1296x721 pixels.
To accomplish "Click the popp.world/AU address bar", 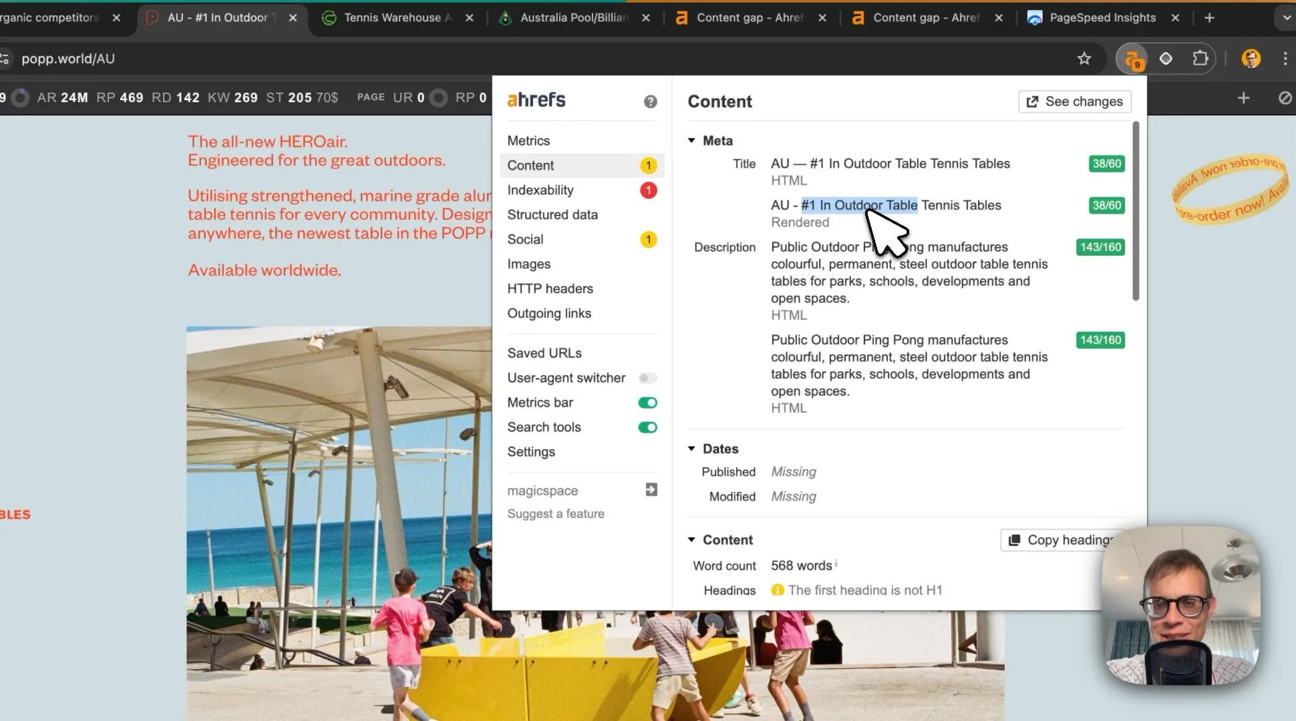I will point(534,59).
